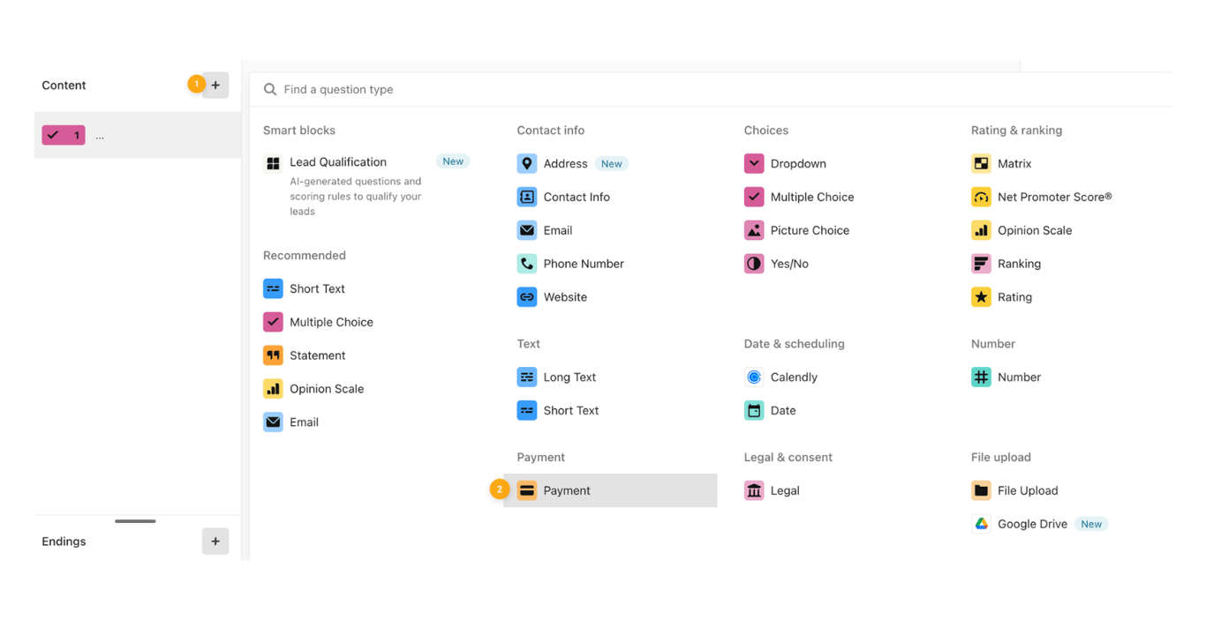Click the search magnifier icon
Screen dimensions: 1206x620
coord(270,89)
